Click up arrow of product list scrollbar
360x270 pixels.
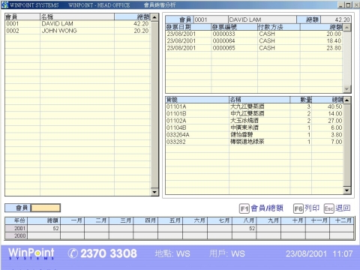[x=347, y=100]
